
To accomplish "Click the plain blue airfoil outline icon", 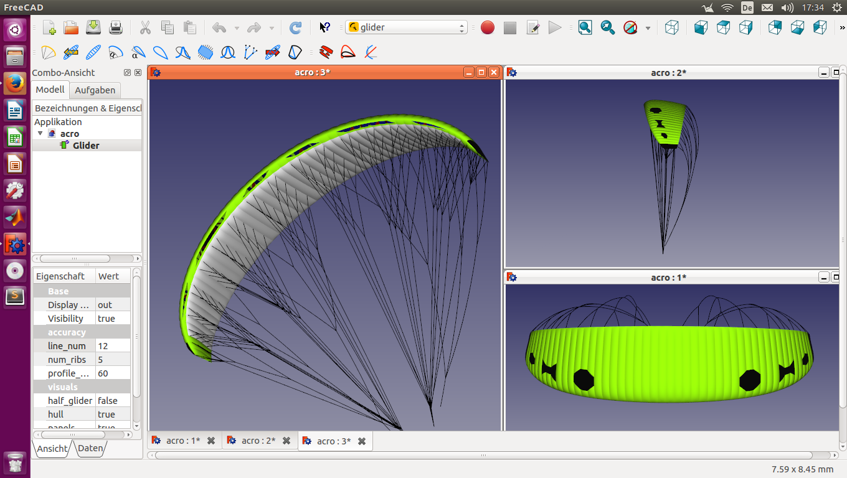I will 161,52.
